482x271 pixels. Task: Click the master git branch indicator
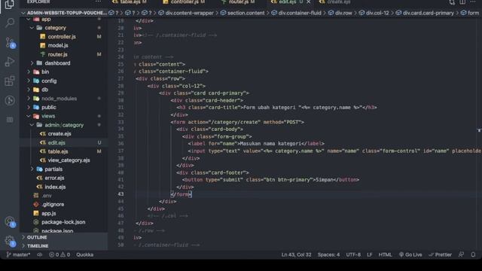[18, 254]
